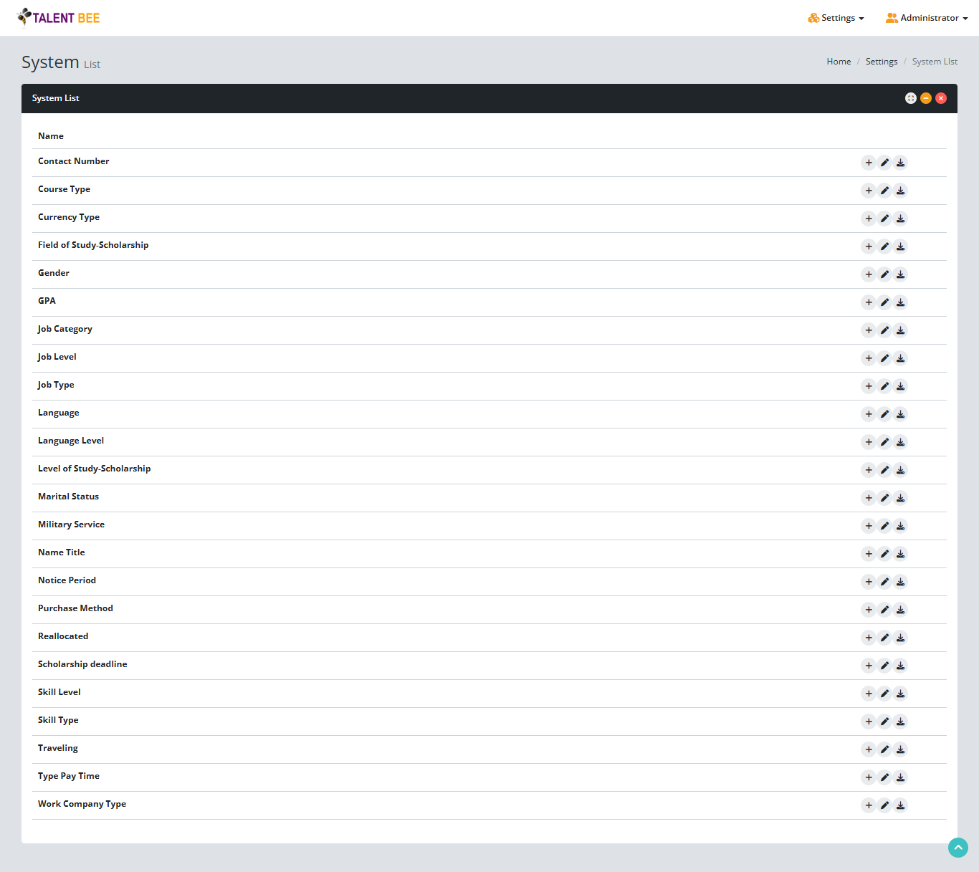The height and width of the screenshot is (872, 979).
Task: Add an entry to Purchase Method
Action: (x=869, y=610)
